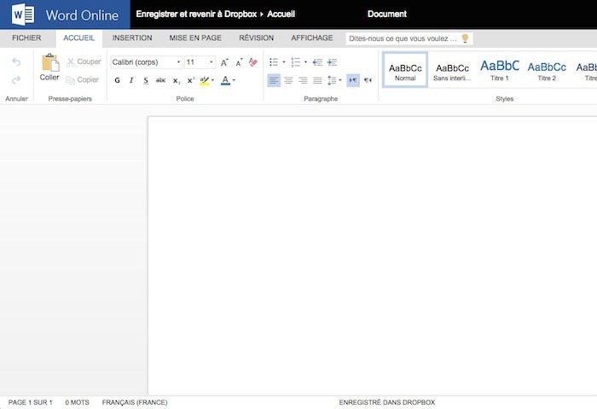Click Enregistrer et revenir à Dropbox link
Image resolution: width=597 pixels, height=409 pixels.
click(196, 15)
